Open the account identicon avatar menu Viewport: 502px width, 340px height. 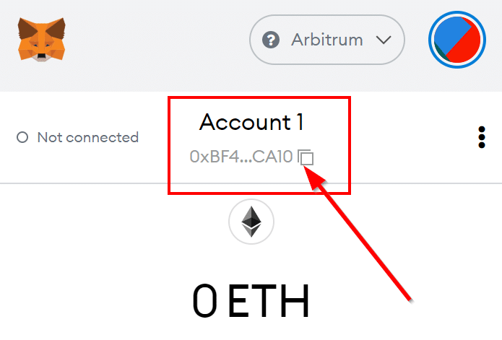[x=457, y=40]
